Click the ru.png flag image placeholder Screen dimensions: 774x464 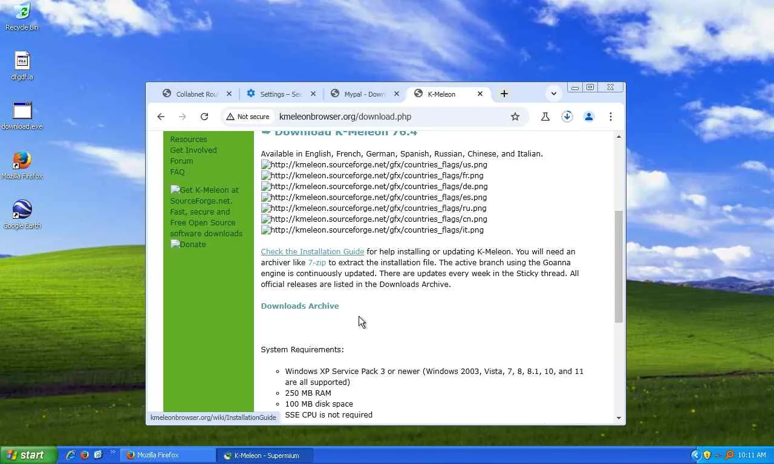tap(374, 208)
